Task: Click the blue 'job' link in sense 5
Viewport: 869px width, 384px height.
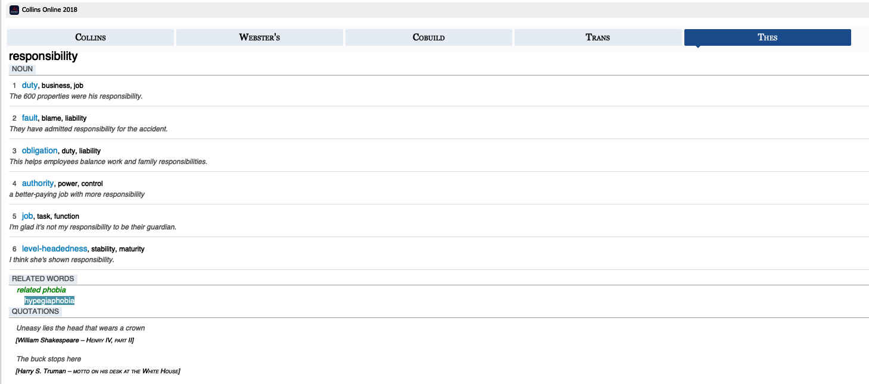Action: click(27, 216)
